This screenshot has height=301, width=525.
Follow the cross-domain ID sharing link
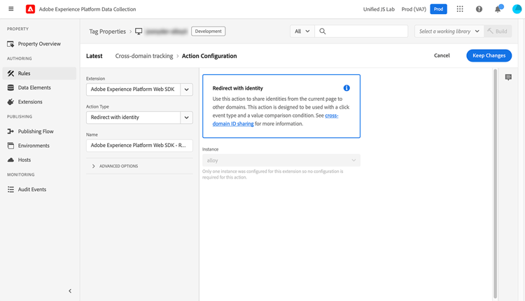point(275,120)
